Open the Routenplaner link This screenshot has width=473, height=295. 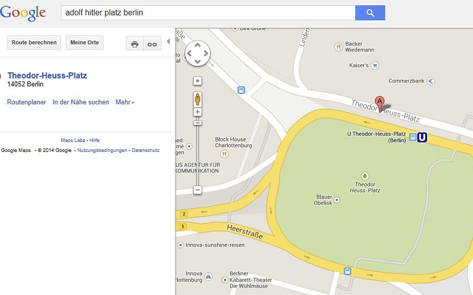pos(27,102)
